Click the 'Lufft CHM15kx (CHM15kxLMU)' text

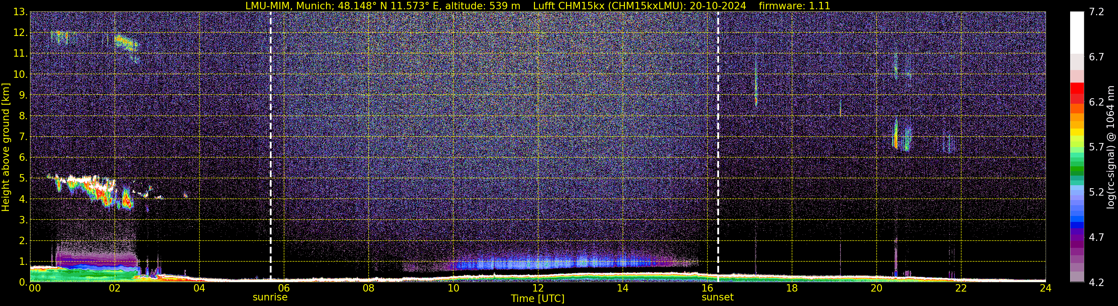tap(609, 6)
